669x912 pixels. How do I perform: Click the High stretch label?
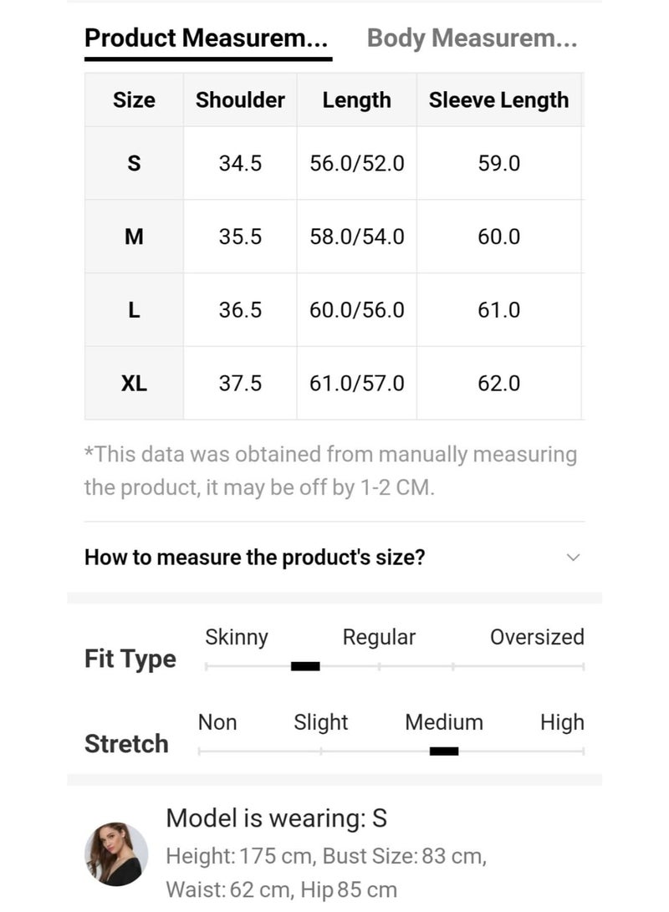coord(562,722)
